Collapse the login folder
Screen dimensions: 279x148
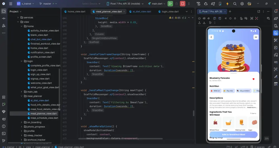coord(21,61)
